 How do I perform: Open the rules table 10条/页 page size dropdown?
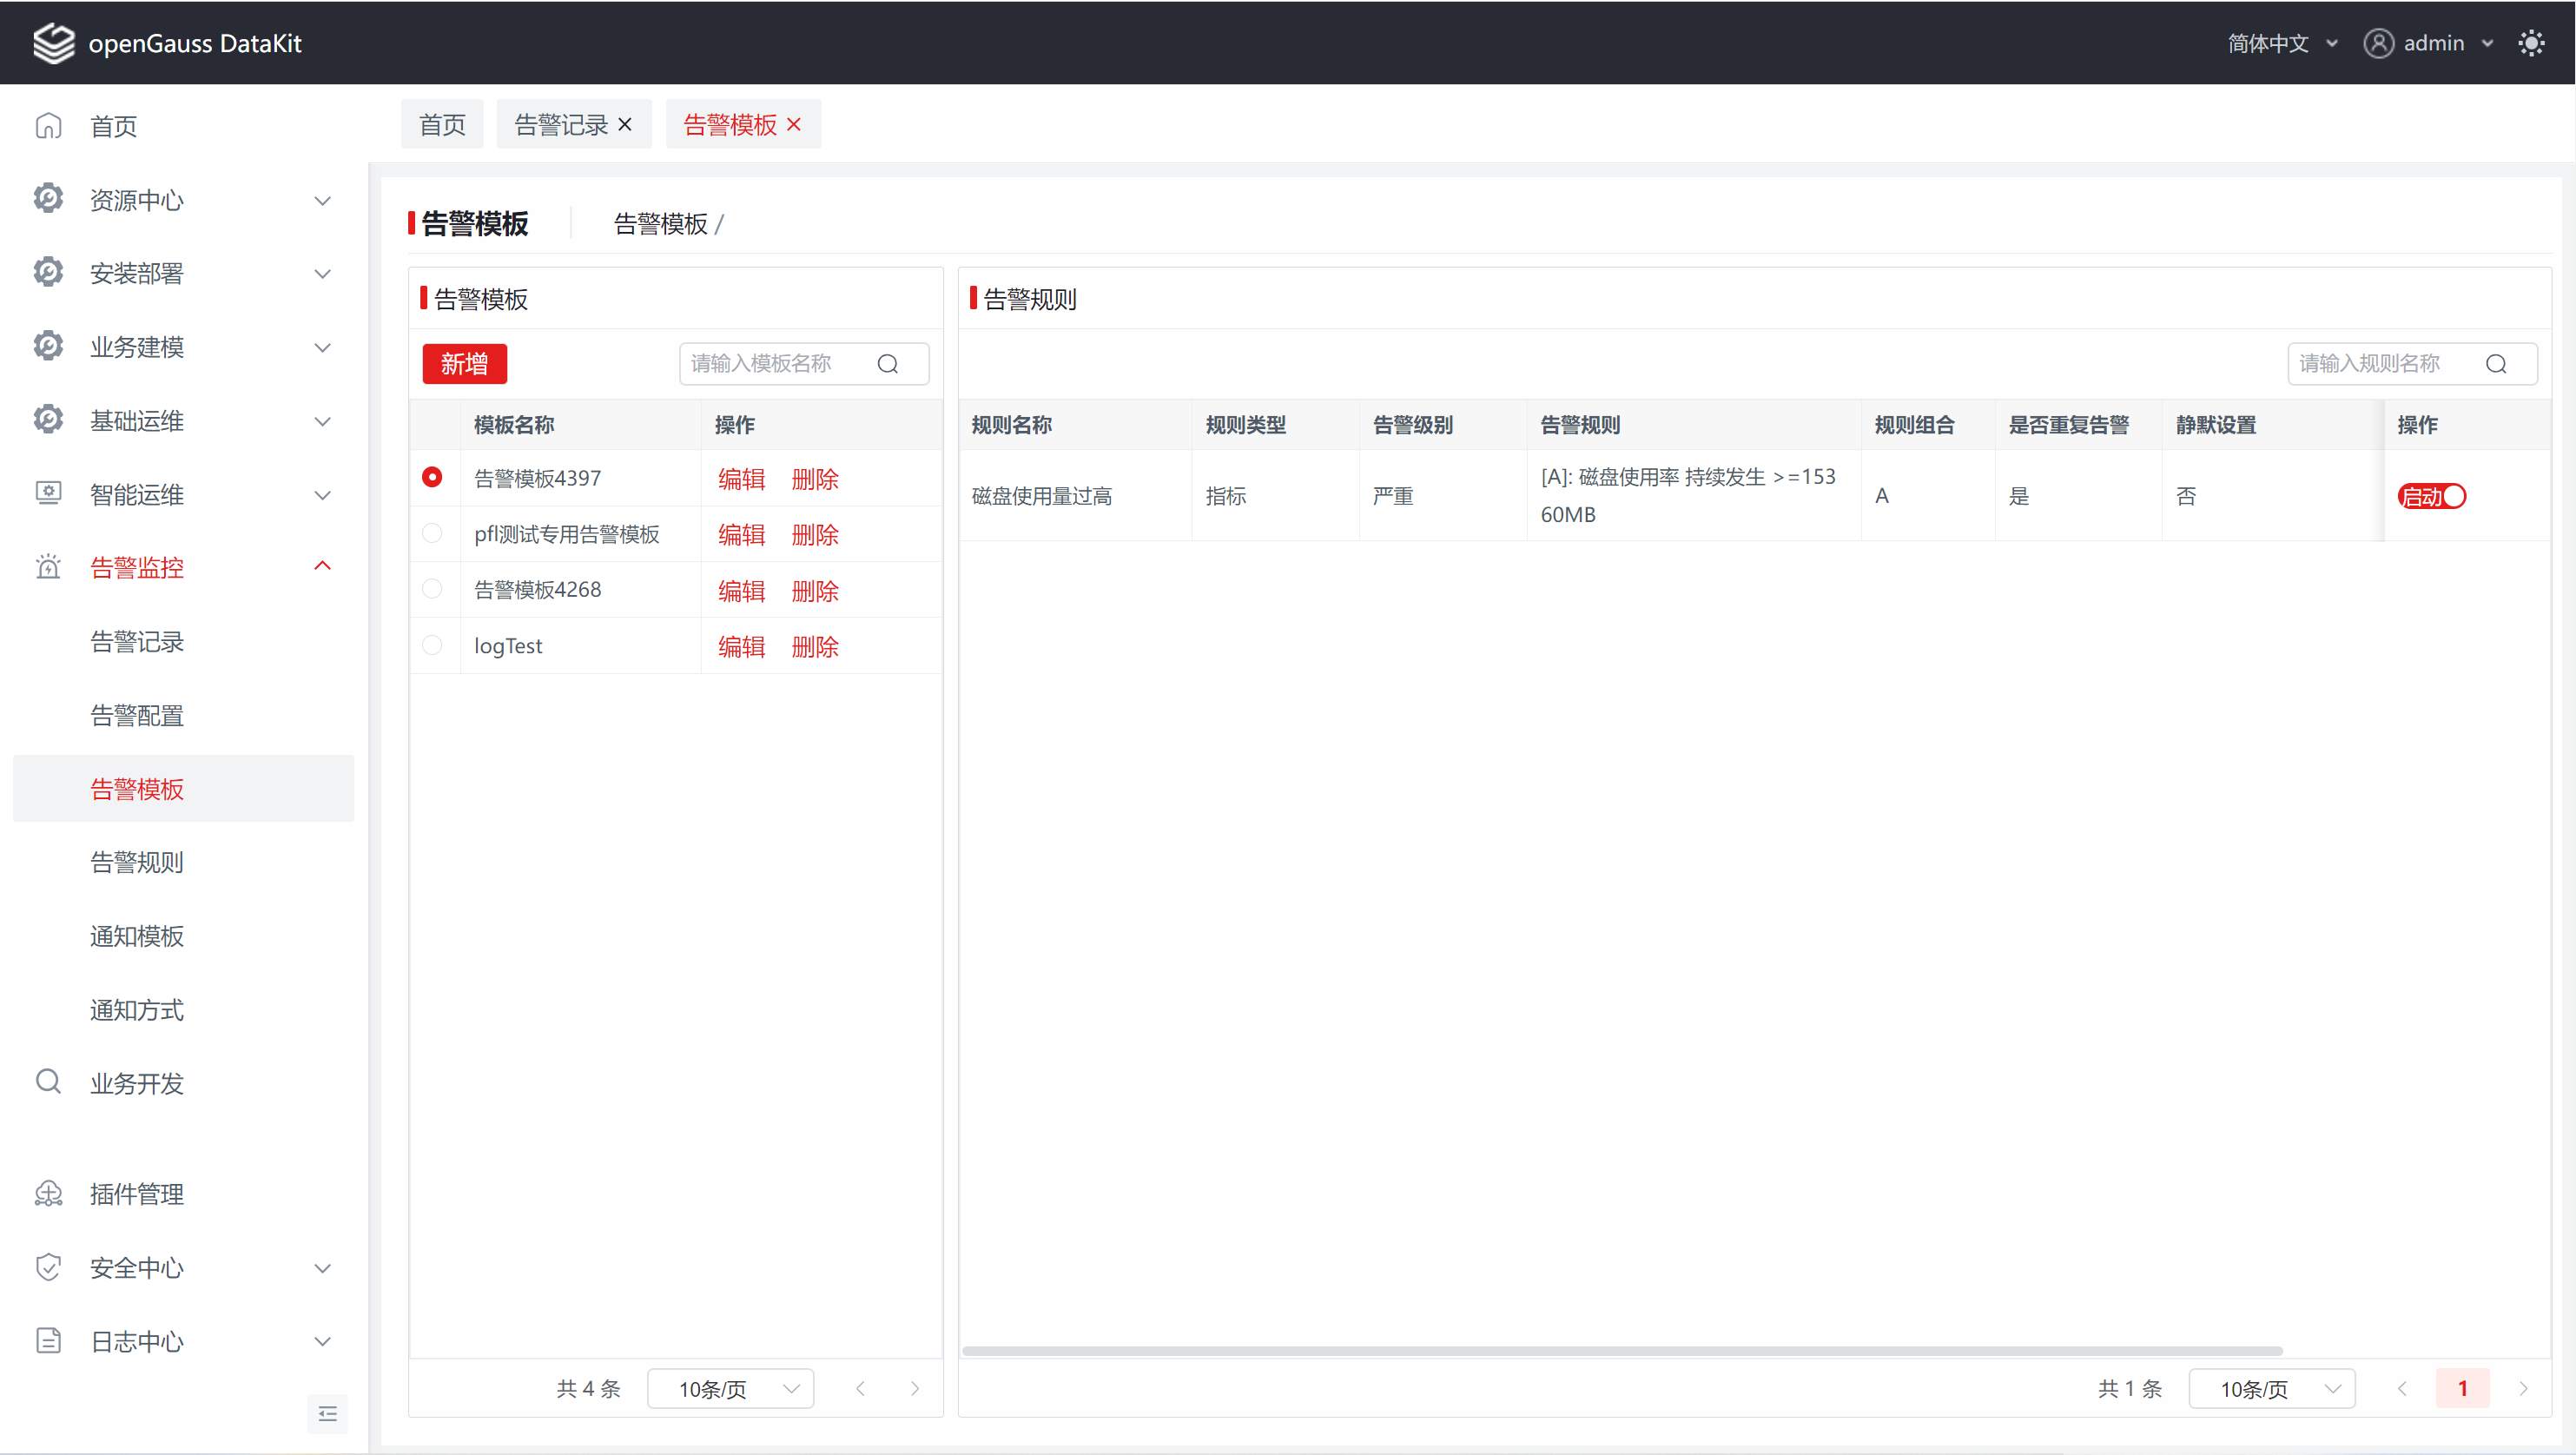coord(2271,1389)
